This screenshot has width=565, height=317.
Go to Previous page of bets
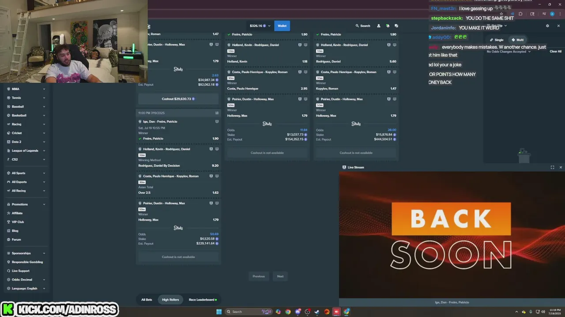point(259,276)
